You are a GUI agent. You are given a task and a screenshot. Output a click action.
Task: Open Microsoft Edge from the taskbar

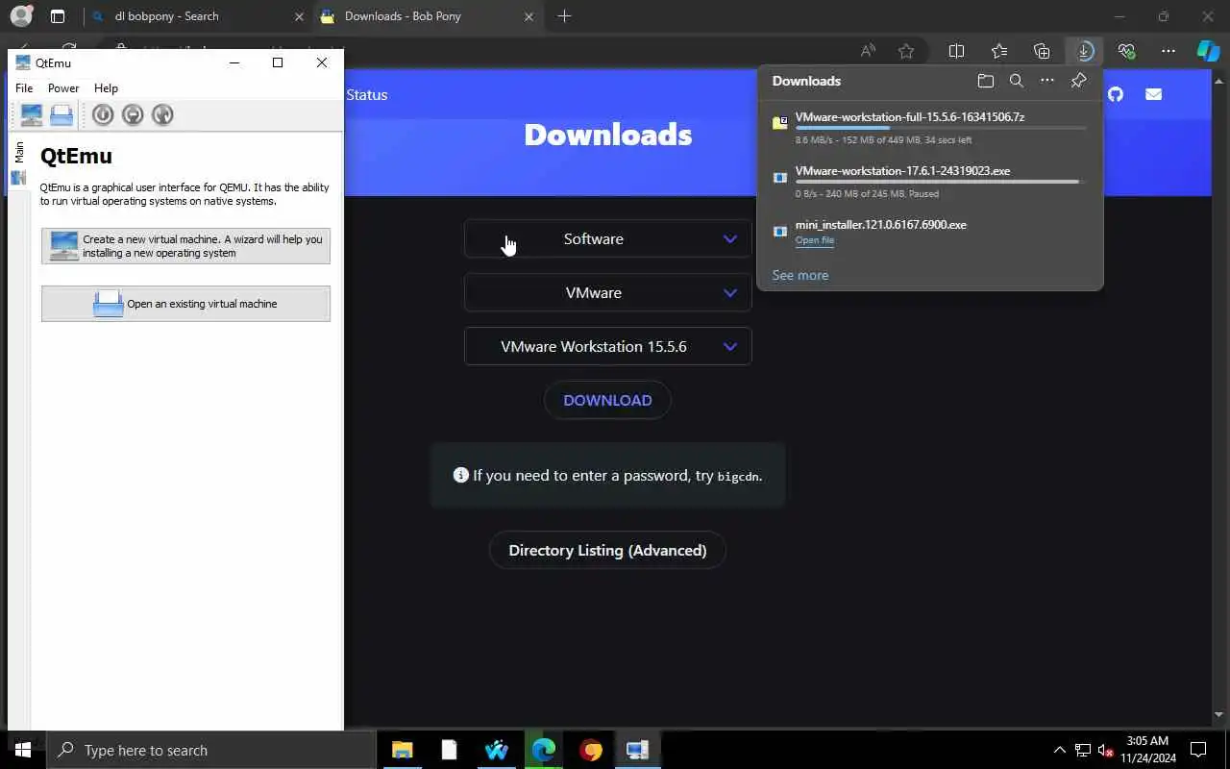pos(544,750)
